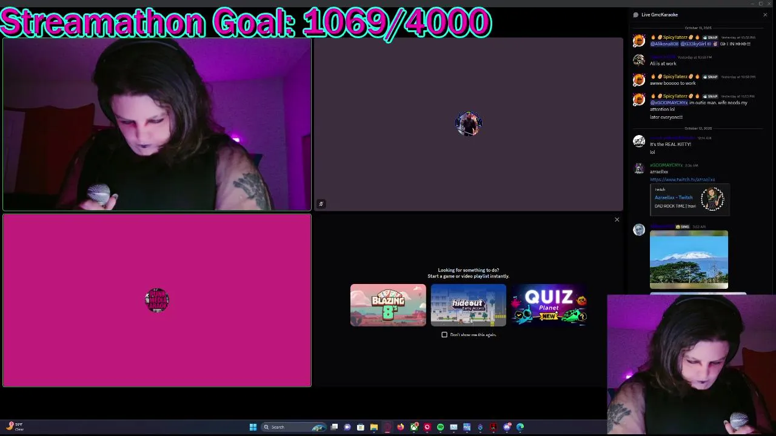Click the chat bubble icon beside Live GmcKaraoke
This screenshot has height=436, width=776.
click(636, 15)
